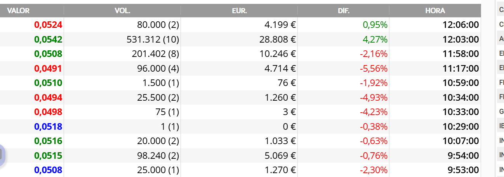The height and width of the screenshot is (177, 504).
Task: Click the blue 0,0518 value
Action: [x=48, y=127]
